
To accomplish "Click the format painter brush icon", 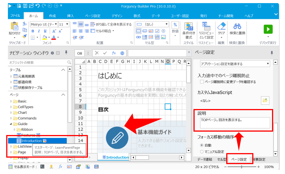I will [x=25, y=36].
